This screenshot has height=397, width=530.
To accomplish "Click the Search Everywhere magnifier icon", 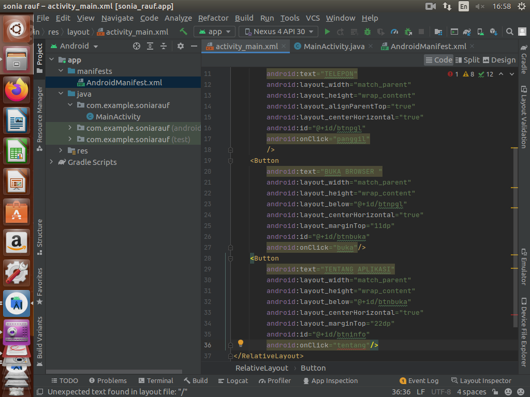I will [x=510, y=32].
